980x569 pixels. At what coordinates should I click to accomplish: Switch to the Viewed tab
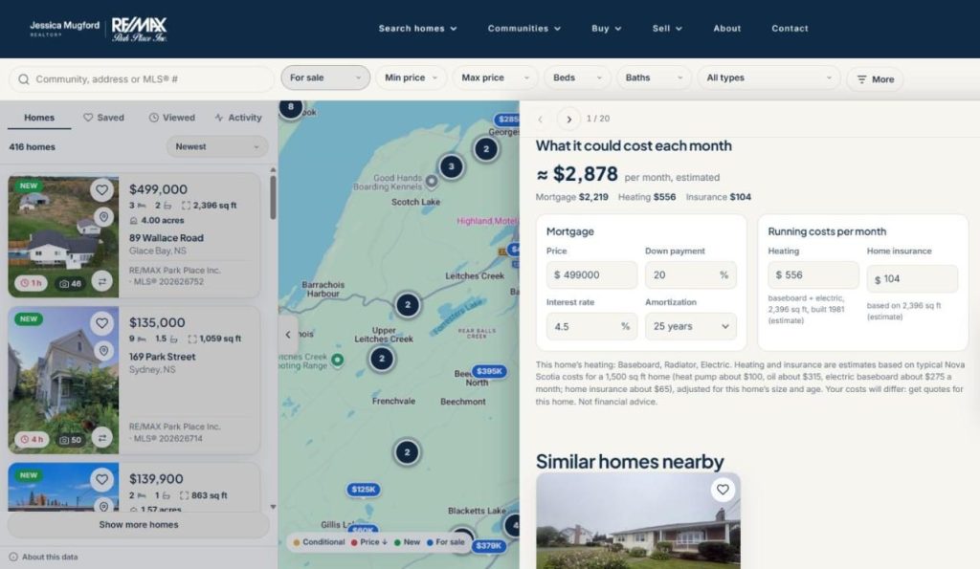(x=172, y=118)
